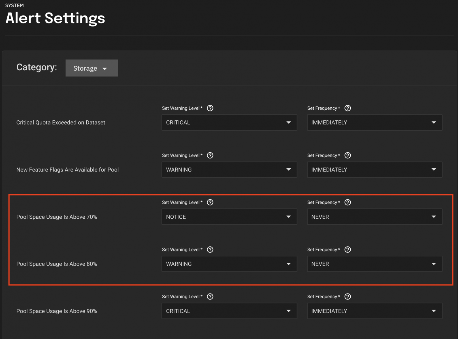Click help icon for Critical Quota frequency
Screen dimensions: 458x339
348,108
